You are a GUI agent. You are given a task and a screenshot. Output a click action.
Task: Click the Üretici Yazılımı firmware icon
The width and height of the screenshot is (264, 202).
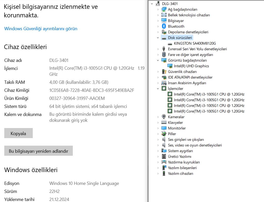click(x=164, y=156)
